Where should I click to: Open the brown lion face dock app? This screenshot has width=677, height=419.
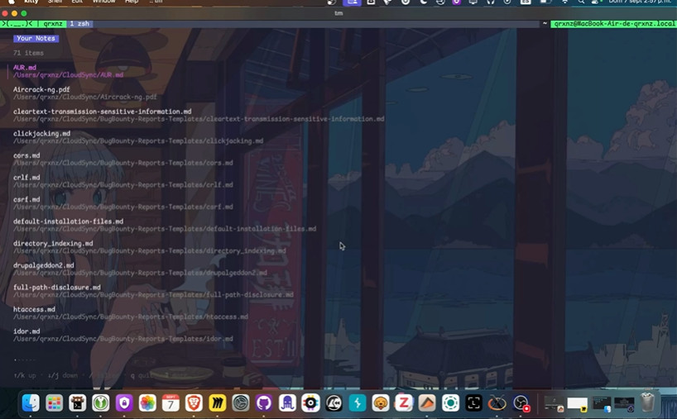[x=381, y=403]
